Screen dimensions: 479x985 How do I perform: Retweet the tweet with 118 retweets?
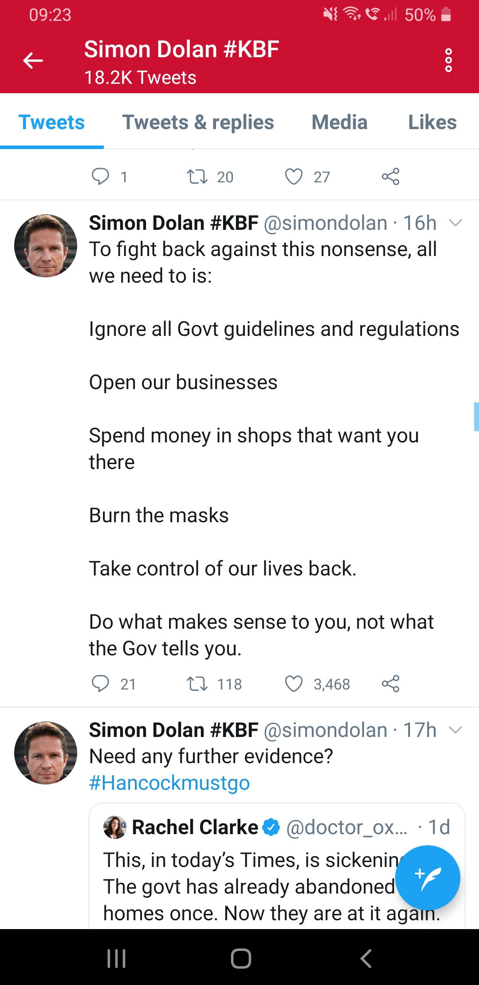(197, 684)
